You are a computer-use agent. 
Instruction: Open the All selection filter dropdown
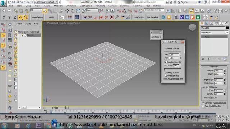pyautogui.click(x=36, y=10)
